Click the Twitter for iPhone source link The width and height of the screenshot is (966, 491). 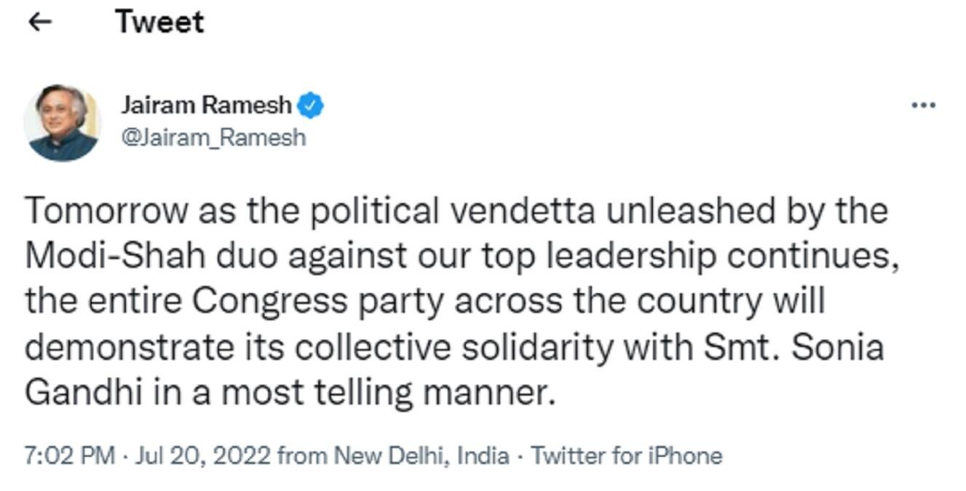626,456
